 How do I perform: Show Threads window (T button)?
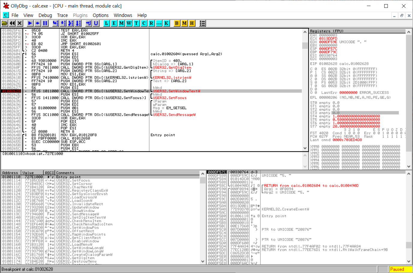click(137, 23)
